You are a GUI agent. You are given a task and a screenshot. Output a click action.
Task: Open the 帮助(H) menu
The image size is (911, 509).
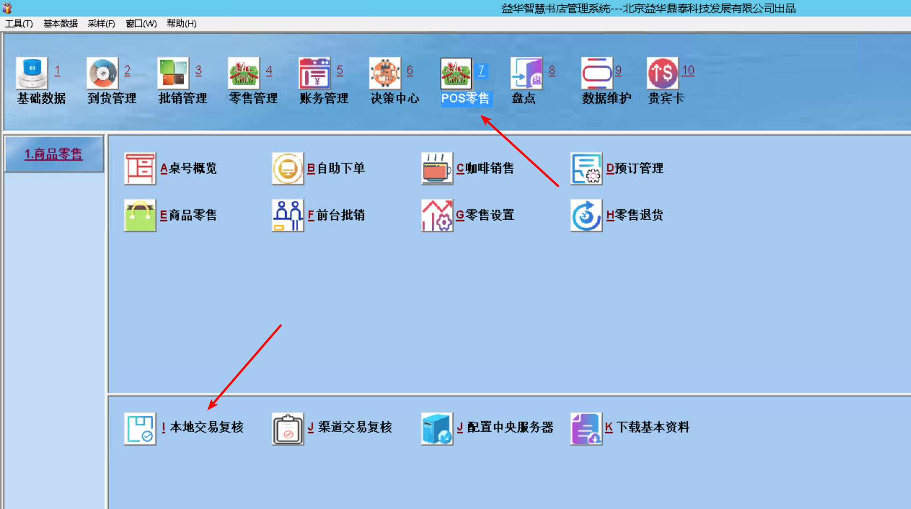181,24
